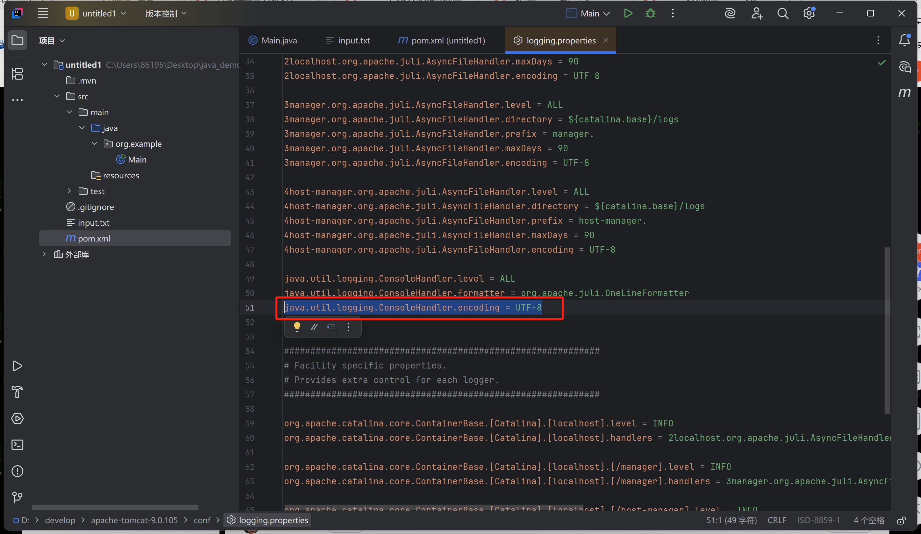Image resolution: width=921 pixels, height=534 pixels.
Task: Click conf in the breadcrumb bar
Action: tap(201, 520)
